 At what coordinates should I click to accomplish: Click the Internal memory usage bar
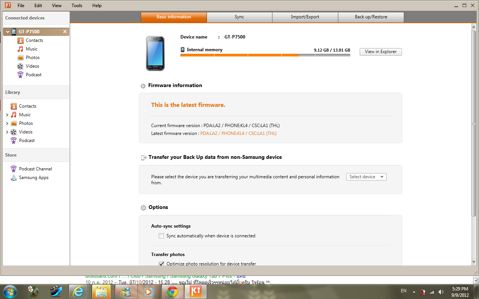click(x=265, y=55)
